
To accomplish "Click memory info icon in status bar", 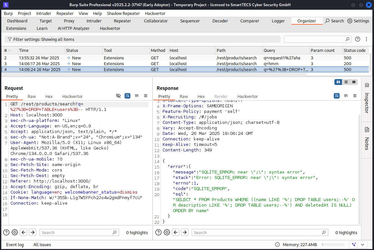I will (x=277, y=244).
